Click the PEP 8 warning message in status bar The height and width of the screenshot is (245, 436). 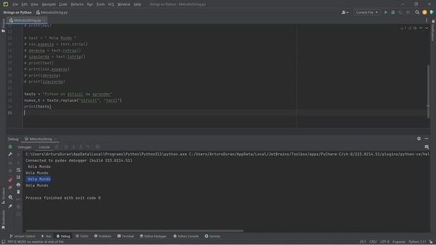coord(35,242)
